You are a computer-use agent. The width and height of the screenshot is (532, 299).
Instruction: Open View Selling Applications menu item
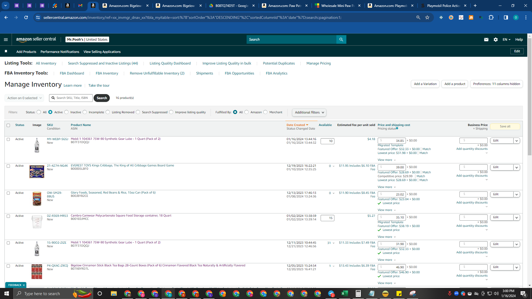click(x=102, y=52)
